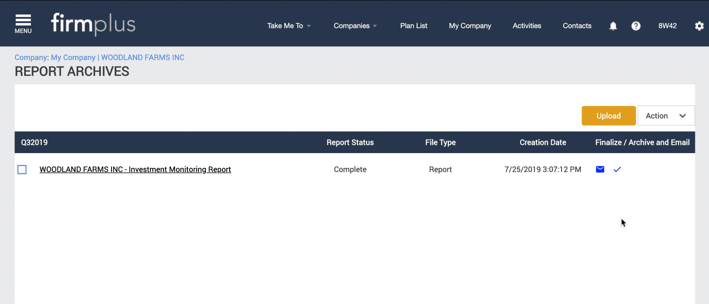Click the Finalize / Archive and Email header
709x304 pixels.
tap(642, 142)
